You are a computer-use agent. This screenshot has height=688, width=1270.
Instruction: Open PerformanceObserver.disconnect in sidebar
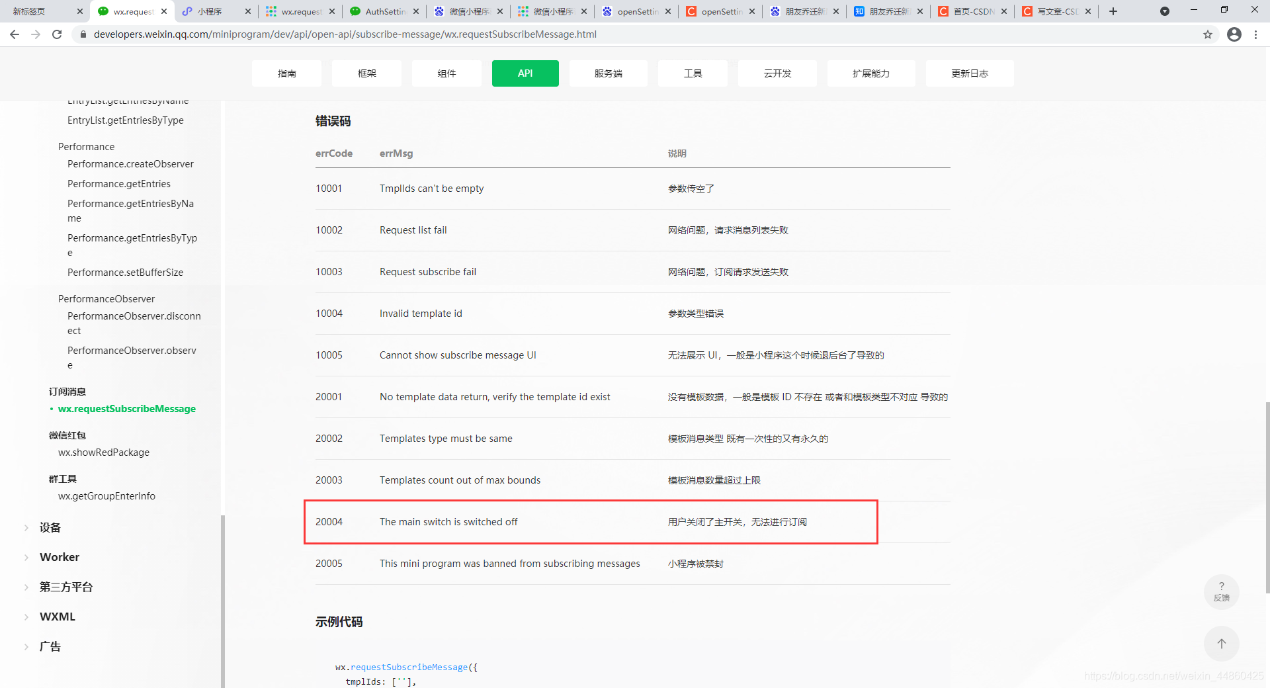coord(134,323)
